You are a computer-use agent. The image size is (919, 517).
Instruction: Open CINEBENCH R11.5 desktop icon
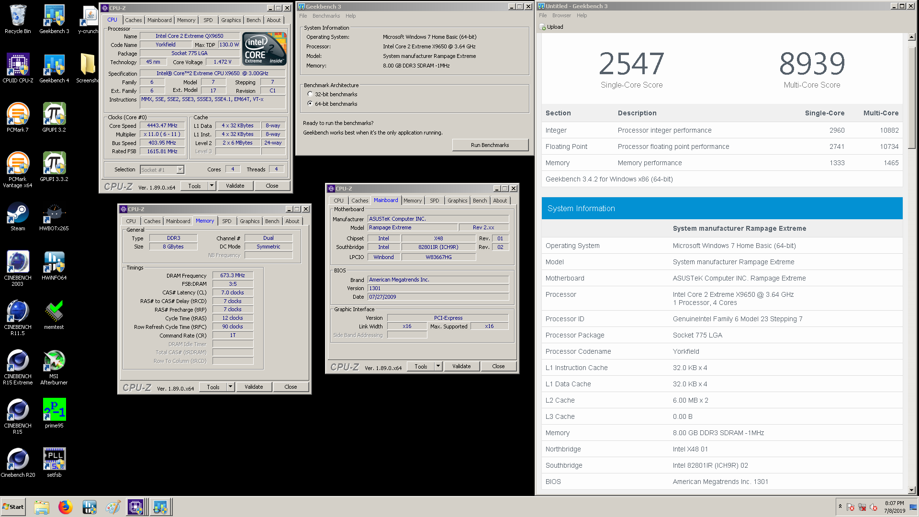[18, 317]
